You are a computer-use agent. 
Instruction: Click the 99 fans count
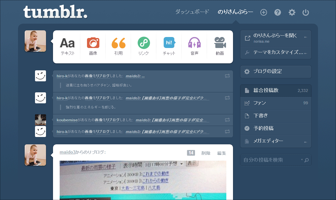click(306, 103)
